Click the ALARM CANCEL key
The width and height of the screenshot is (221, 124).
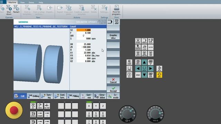click(129, 62)
